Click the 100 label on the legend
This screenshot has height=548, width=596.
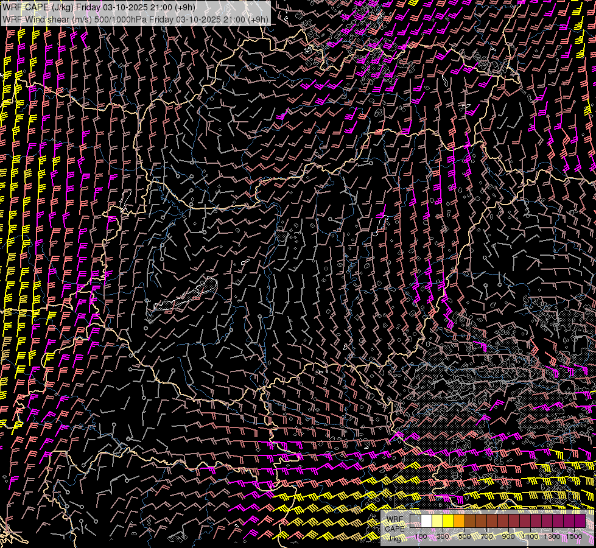pyautogui.click(x=421, y=536)
